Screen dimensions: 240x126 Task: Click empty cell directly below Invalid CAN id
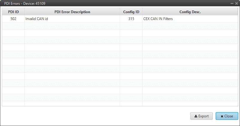coord(72,26)
